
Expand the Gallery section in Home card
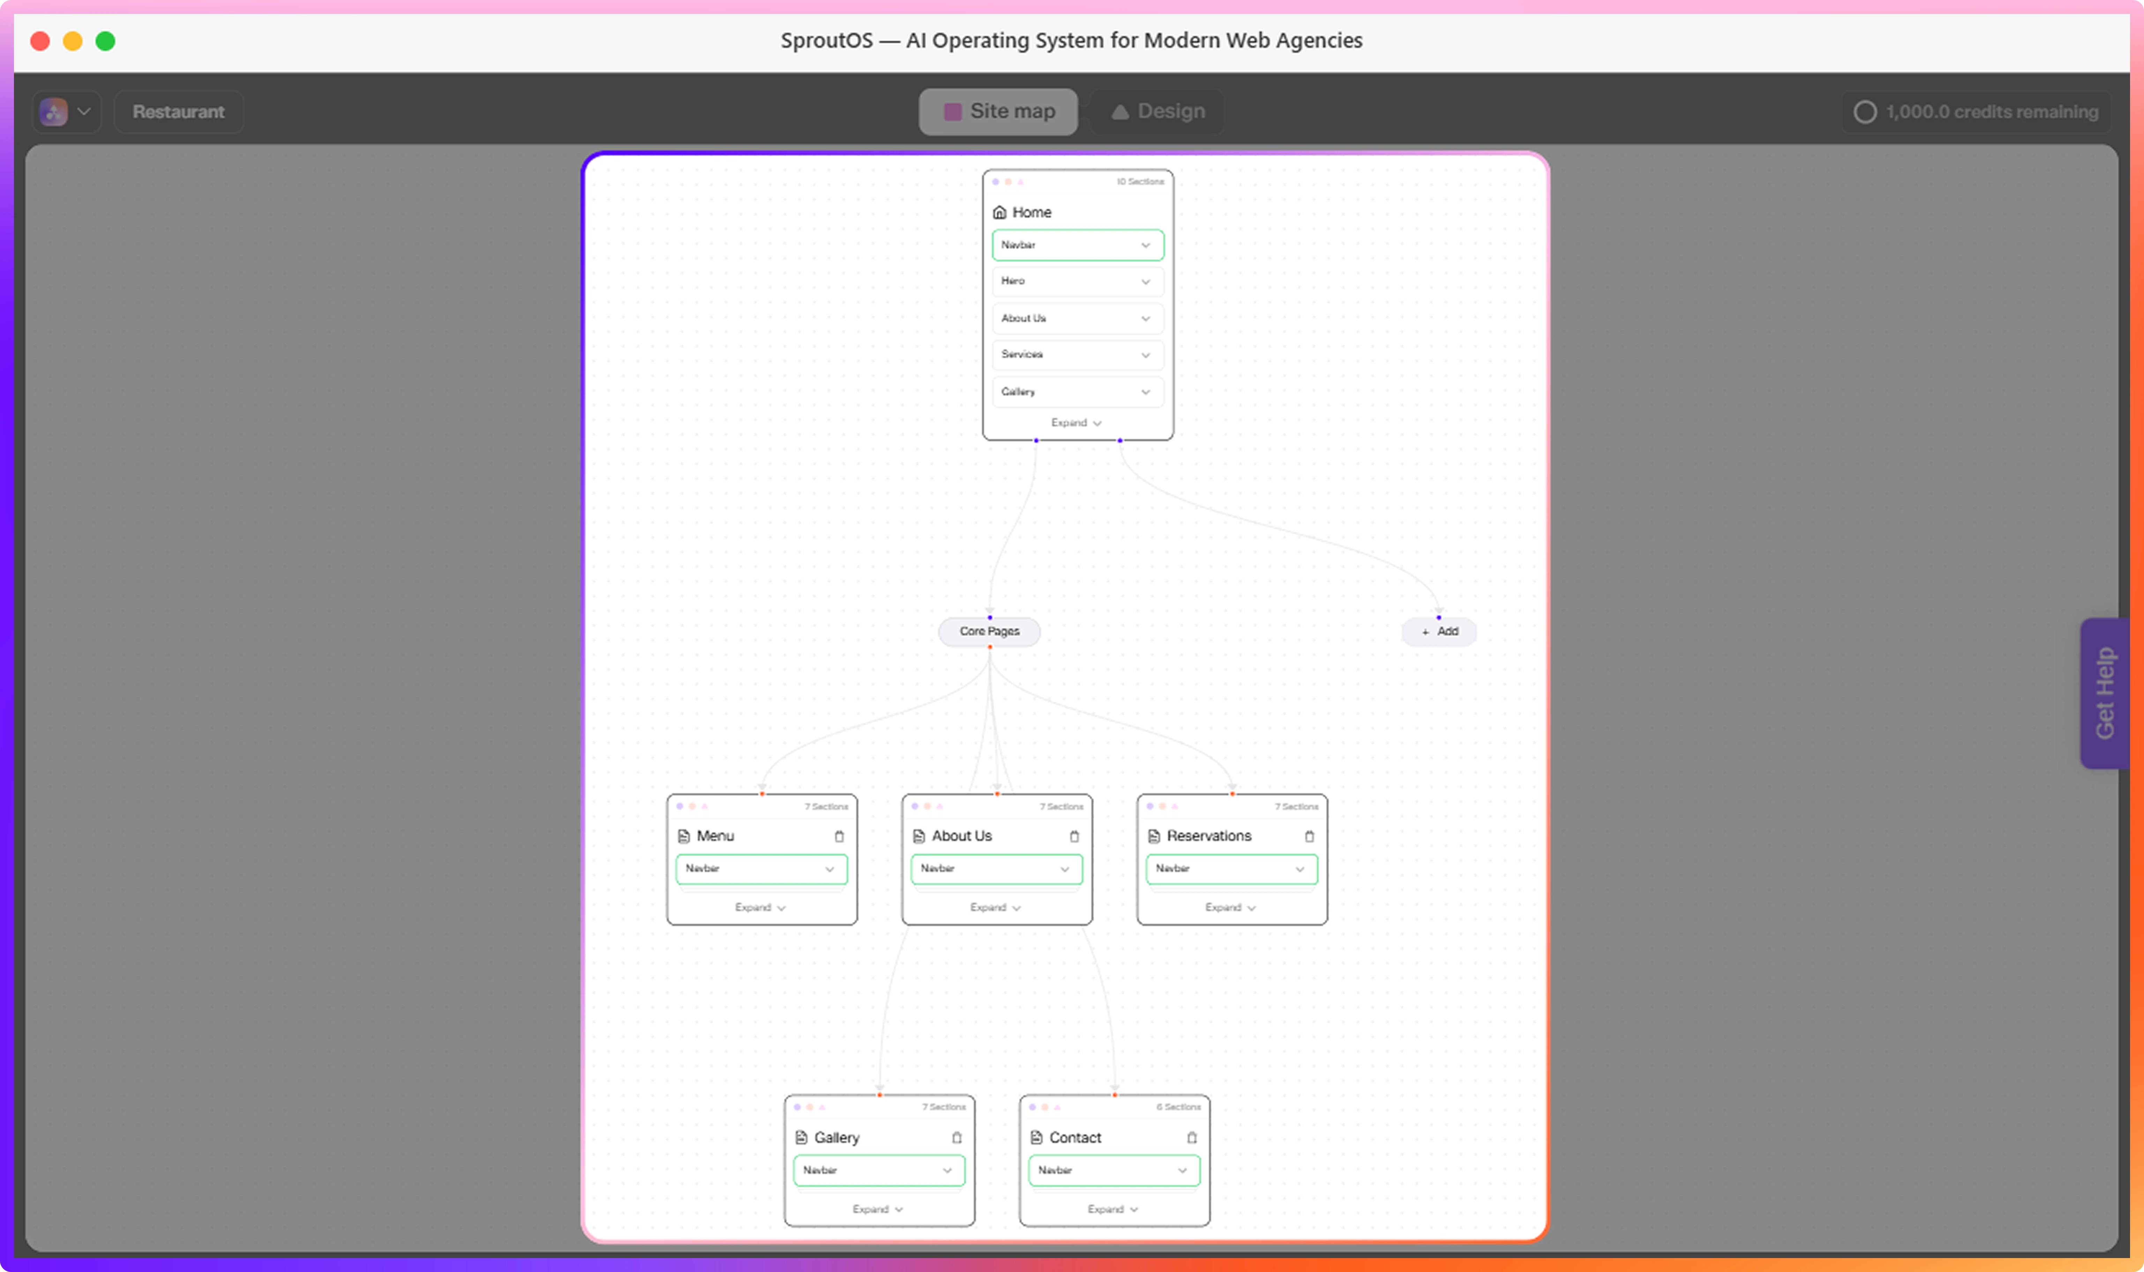click(x=1078, y=392)
